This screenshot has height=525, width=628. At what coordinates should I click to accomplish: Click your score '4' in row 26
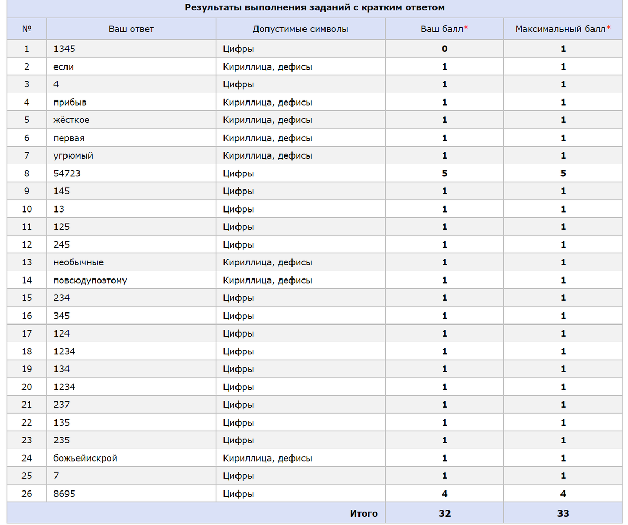(x=444, y=494)
